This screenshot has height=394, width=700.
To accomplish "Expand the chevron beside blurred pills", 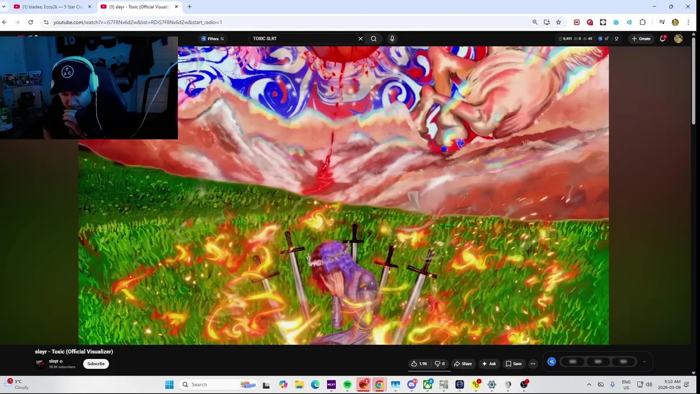I will [644, 362].
